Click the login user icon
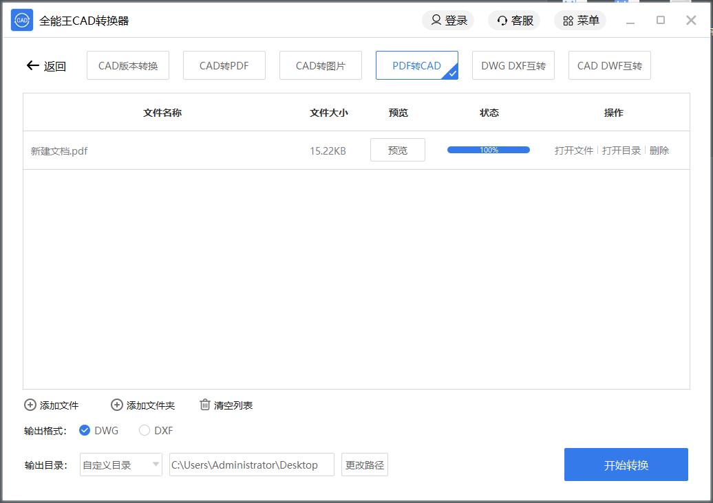The height and width of the screenshot is (503, 713). (x=436, y=21)
